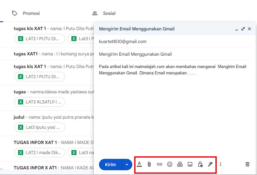Attach files using the paperclip icon
The height and width of the screenshot is (175, 257).
click(x=149, y=164)
